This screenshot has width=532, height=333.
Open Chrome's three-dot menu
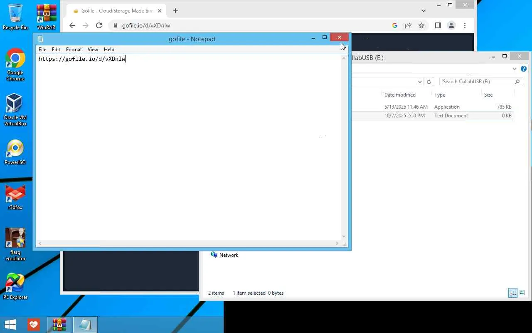coord(465,25)
